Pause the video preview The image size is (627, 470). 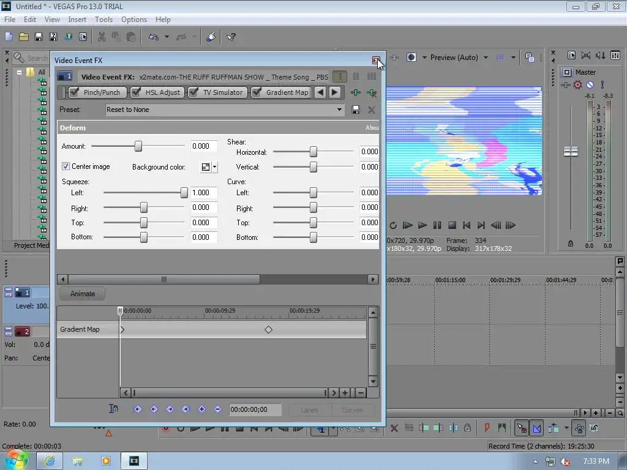pyautogui.click(x=437, y=225)
